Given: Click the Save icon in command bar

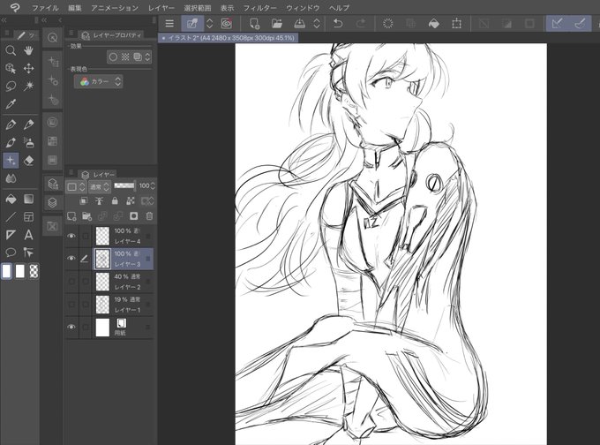Looking at the screenshot, I should tap(300, 24).
